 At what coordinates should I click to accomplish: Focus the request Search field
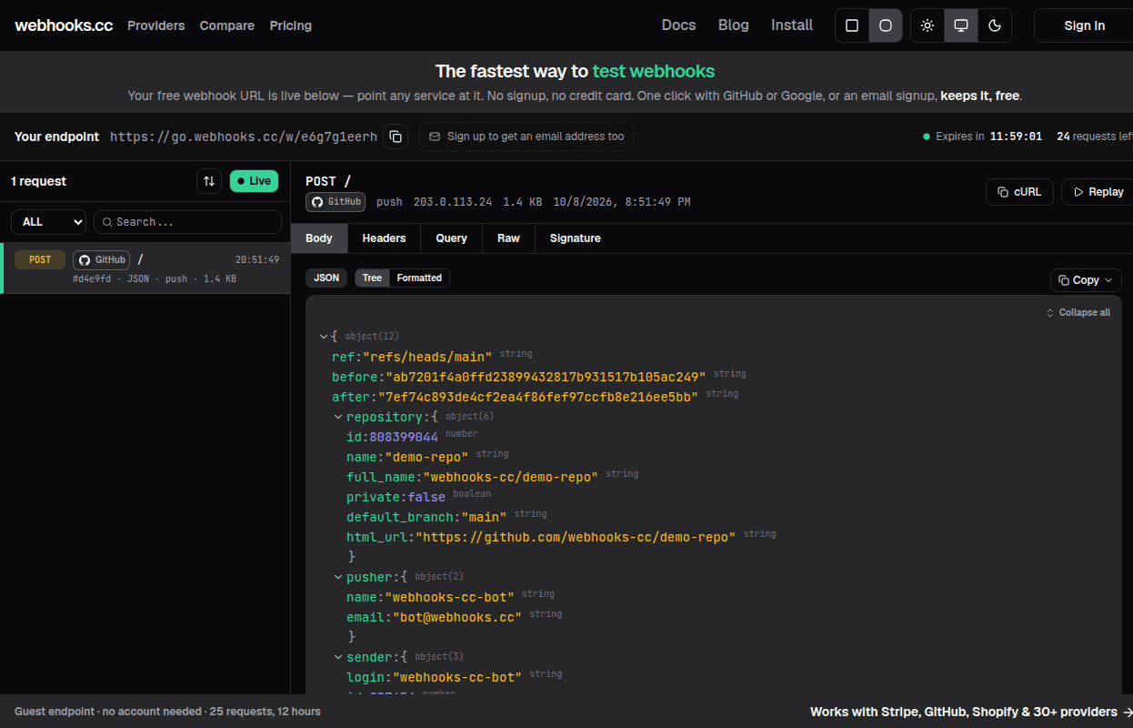tap(188, 222)
